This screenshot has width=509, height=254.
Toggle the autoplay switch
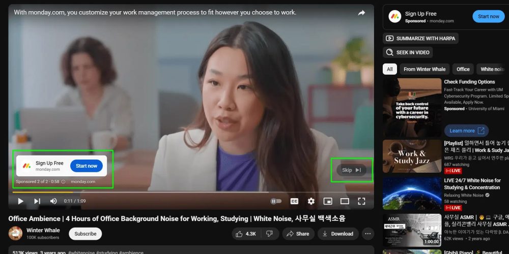coord(276,201)
